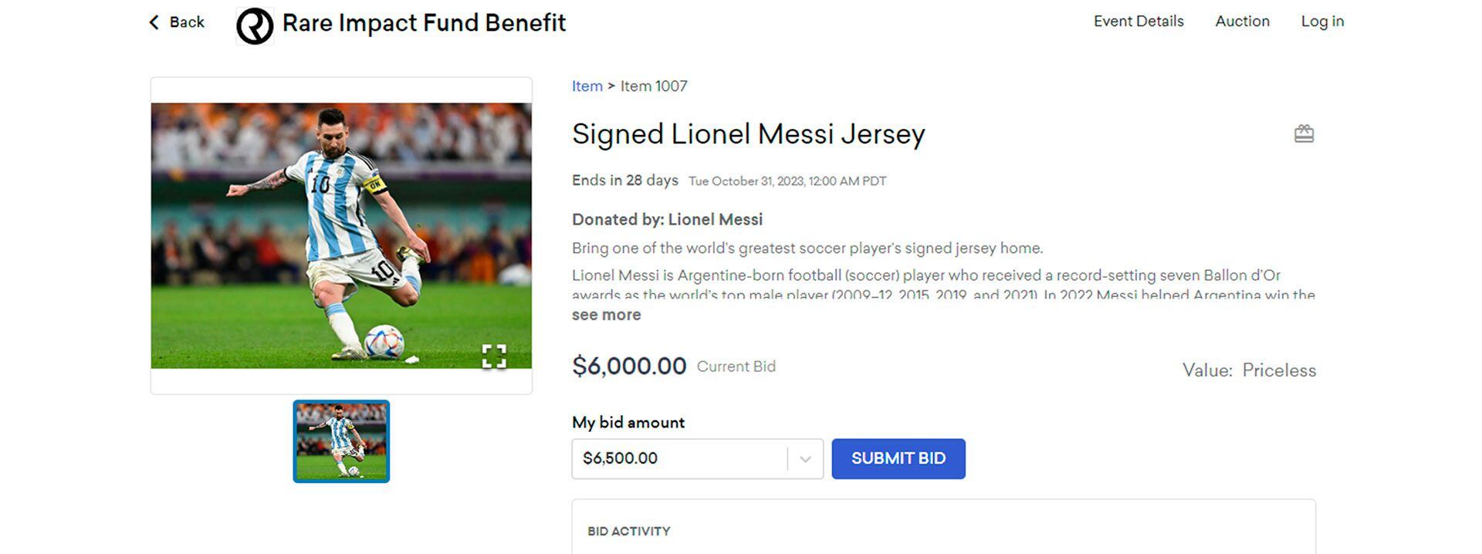
Task: Click the $6,500.00 bid amount field
Action: [679, 459]
